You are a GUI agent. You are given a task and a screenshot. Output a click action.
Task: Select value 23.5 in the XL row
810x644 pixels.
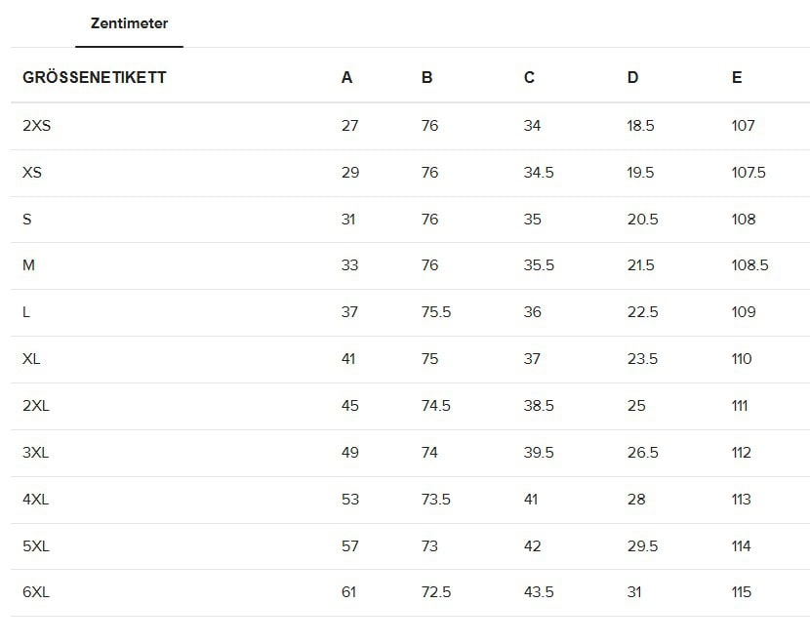pos(642,359)
